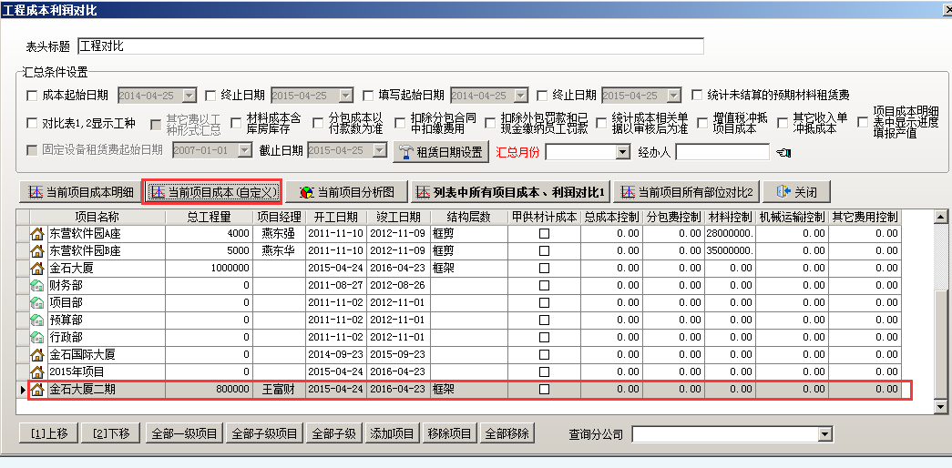Click the hand icon beside 经办人 field
The height and width of the screenshot is (468, 952).
pos(783,153)
